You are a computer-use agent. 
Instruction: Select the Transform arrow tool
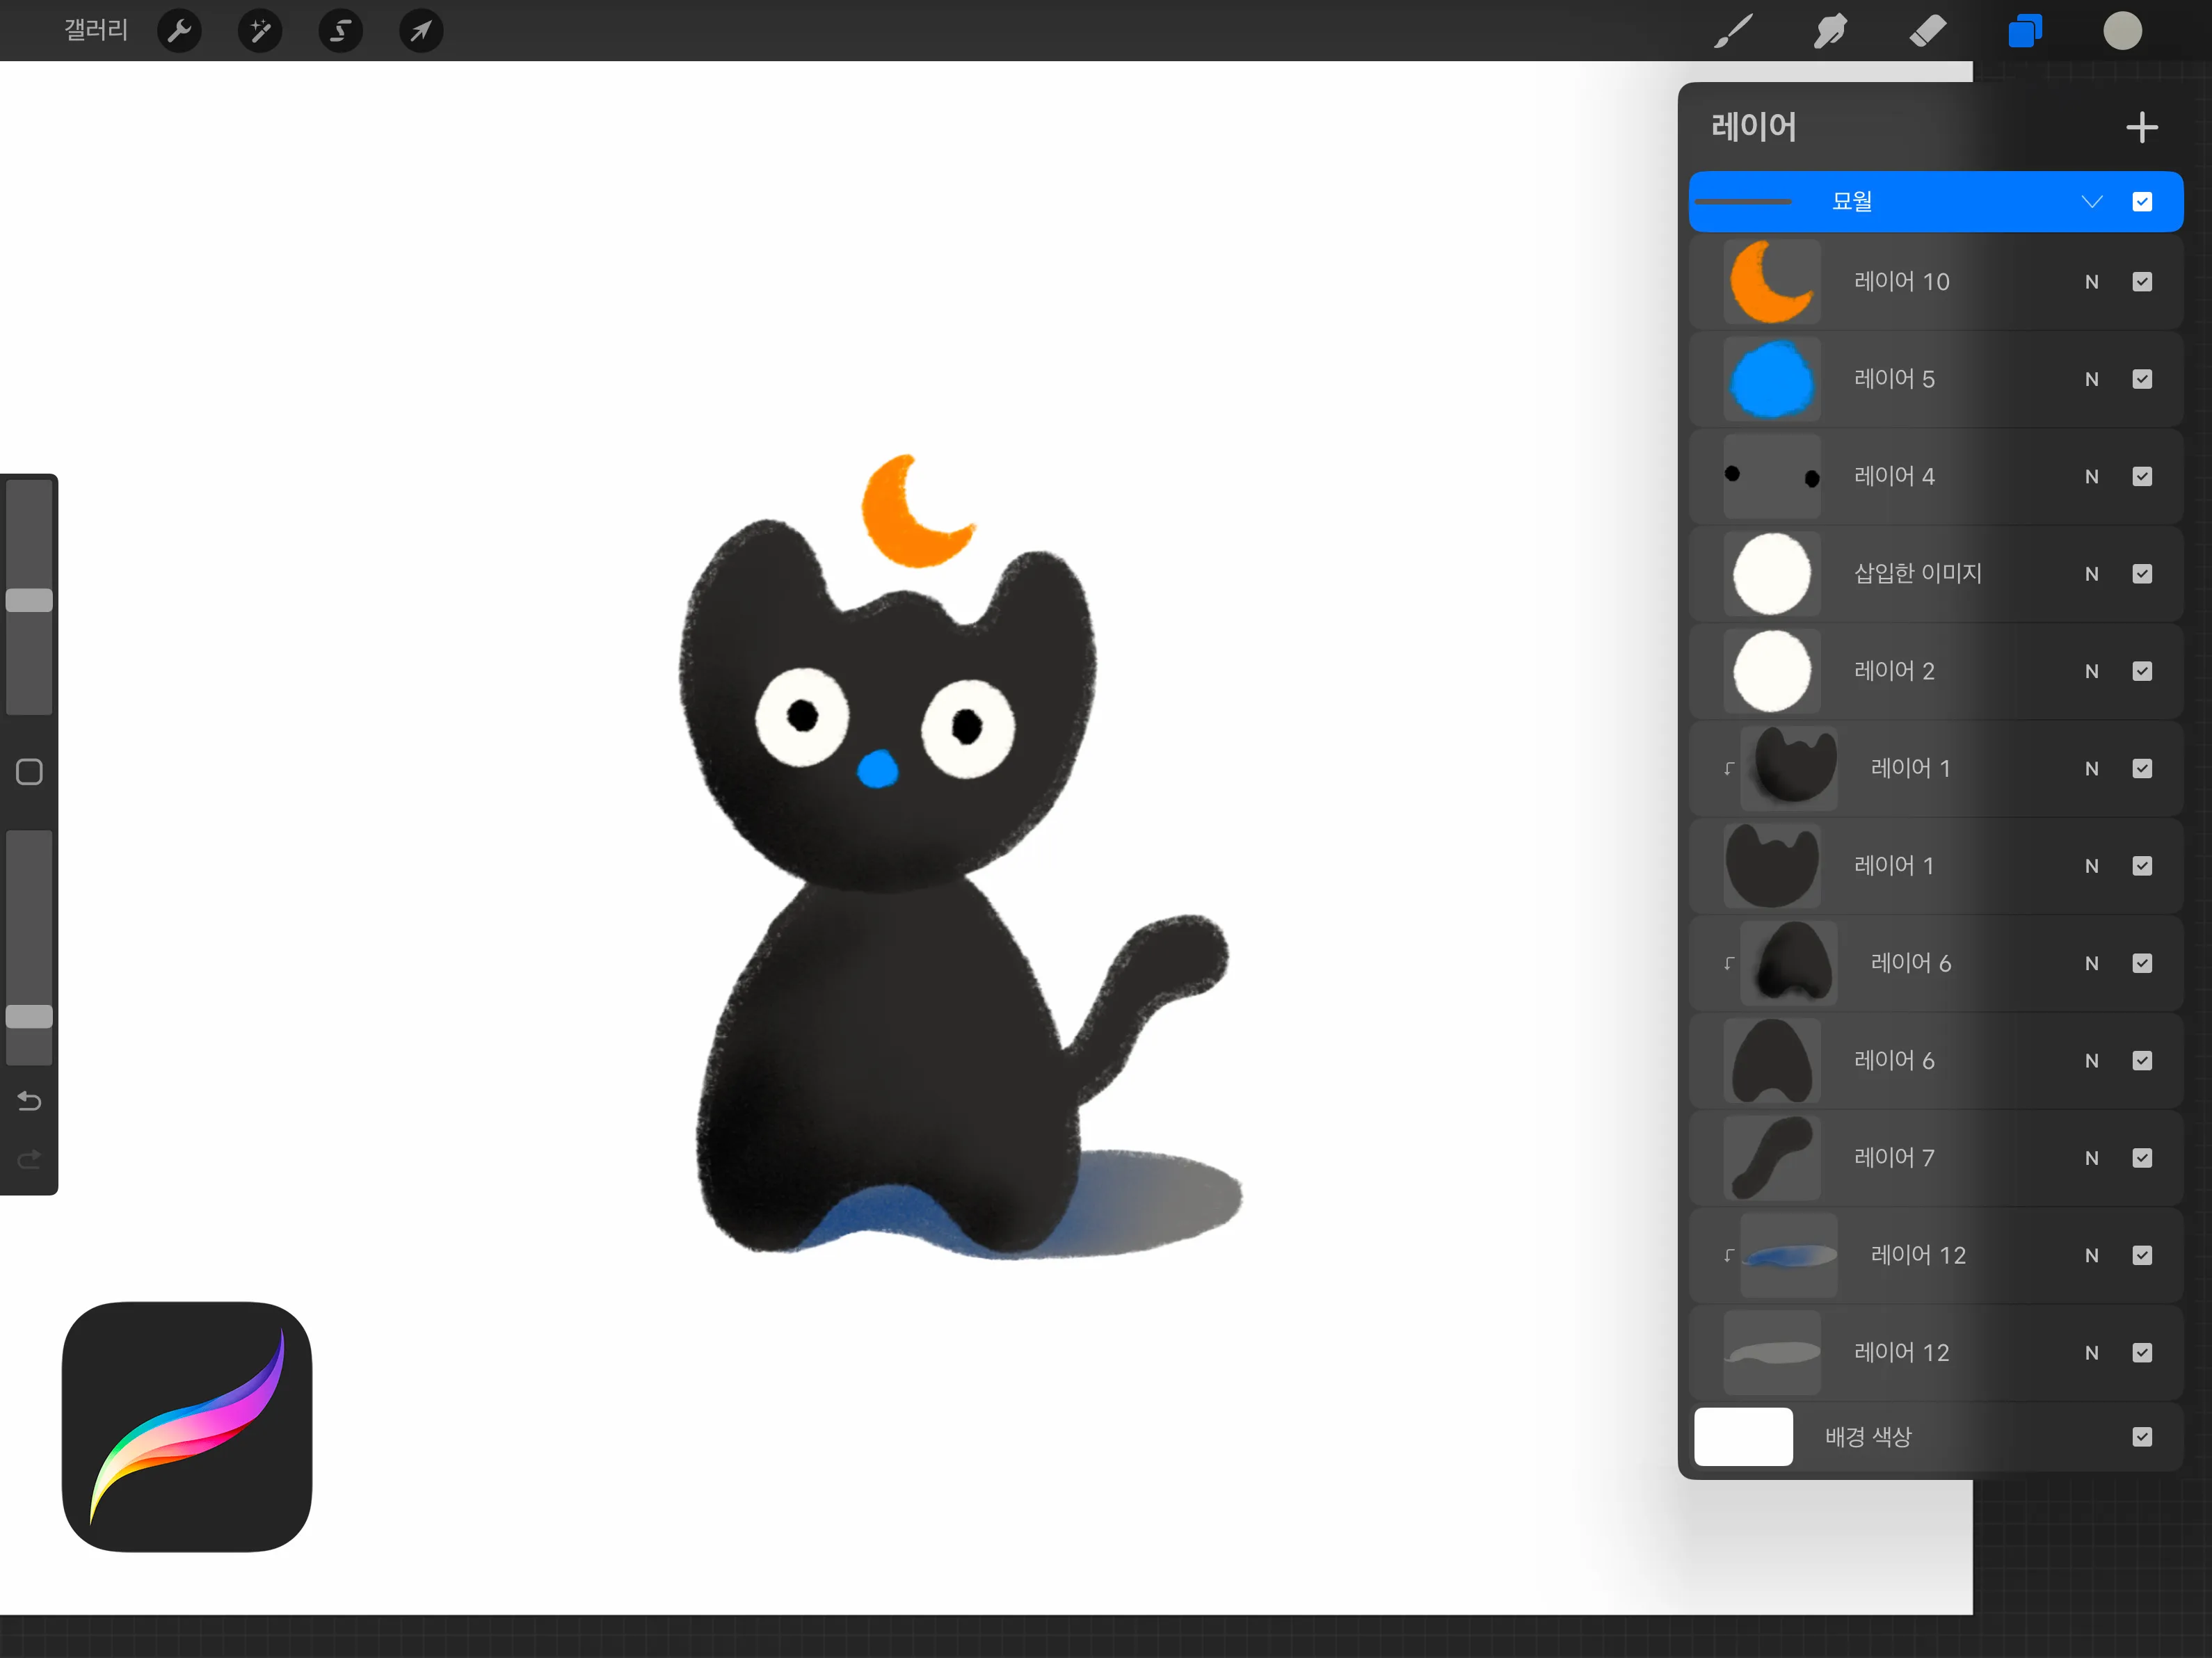coord(421,31)
